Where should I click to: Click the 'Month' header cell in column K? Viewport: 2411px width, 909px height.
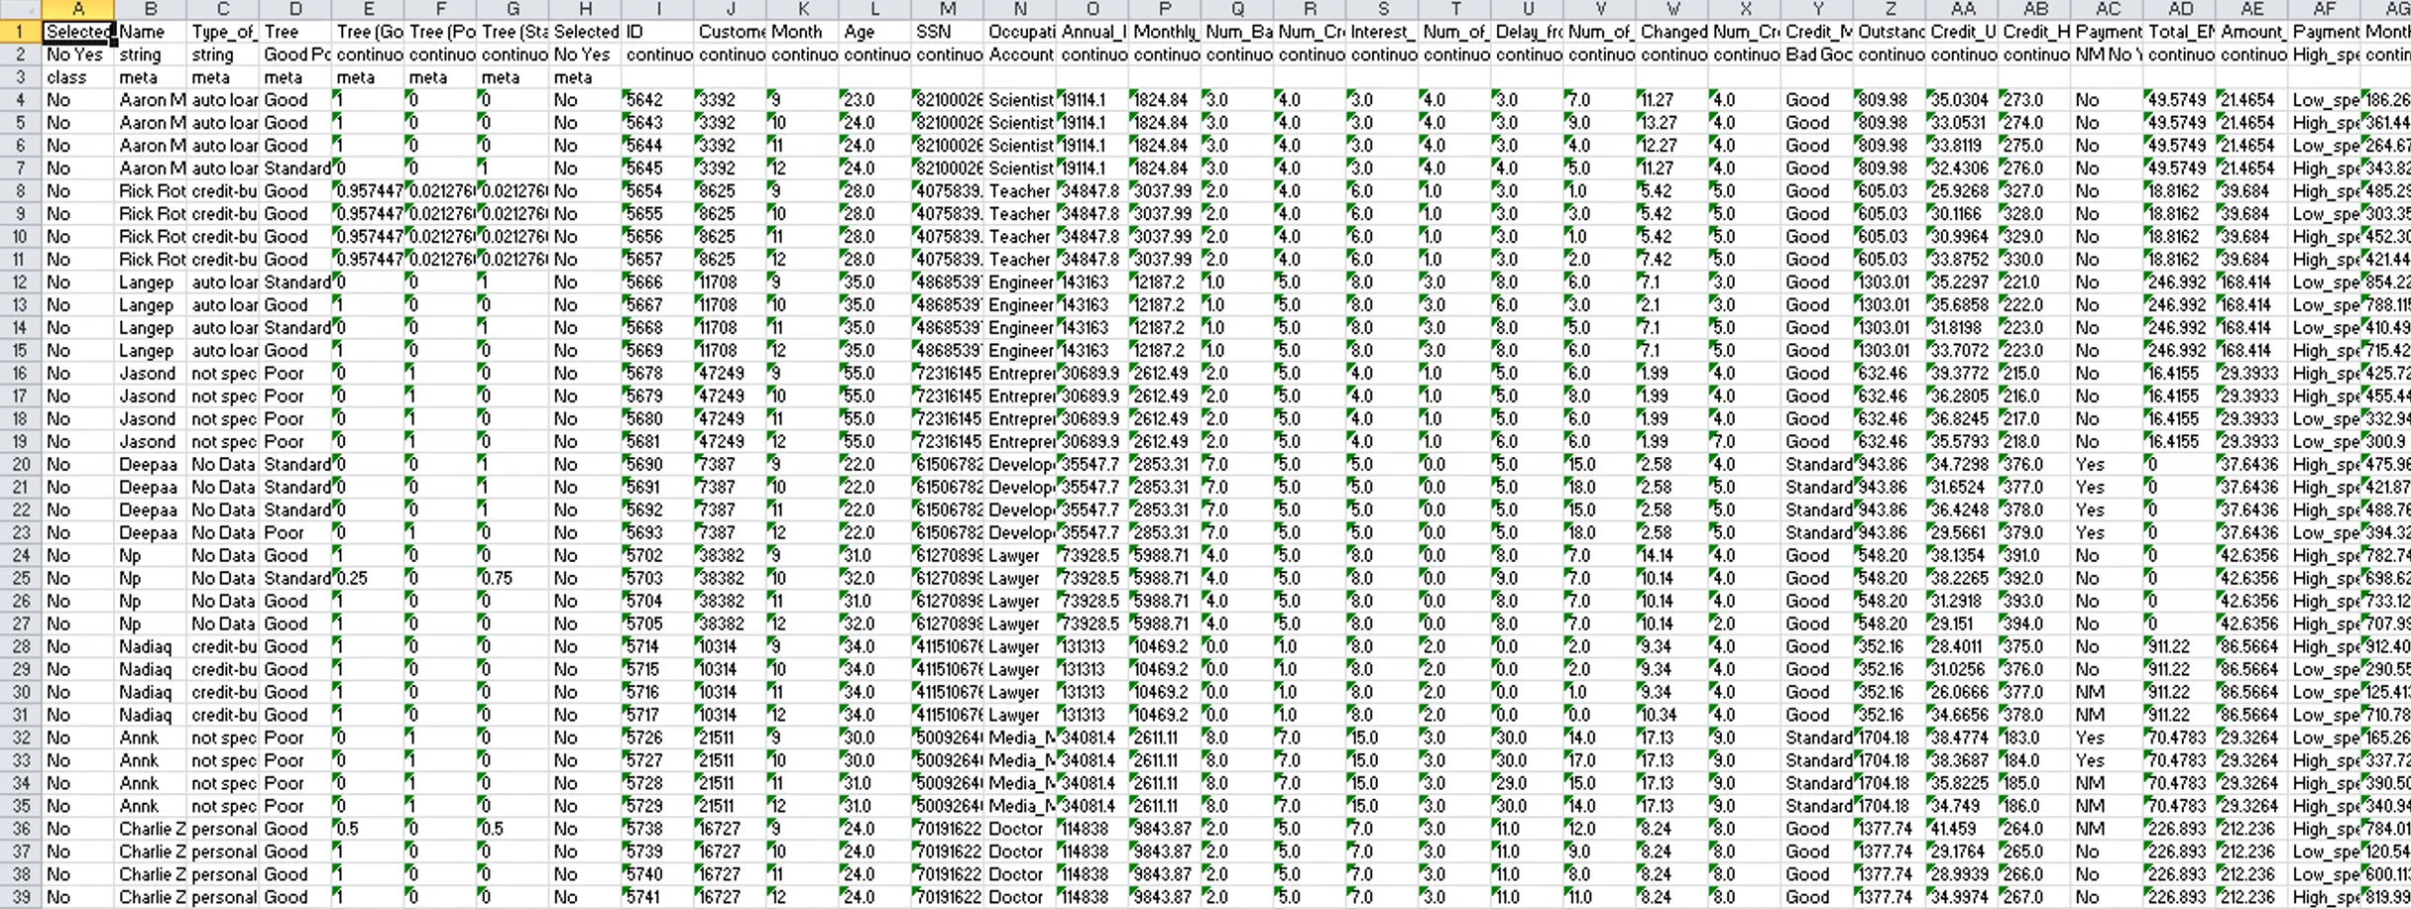[803, 32]
